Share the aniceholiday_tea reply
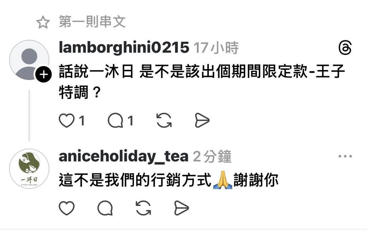 pyautogui.click(x=181, y=208)
